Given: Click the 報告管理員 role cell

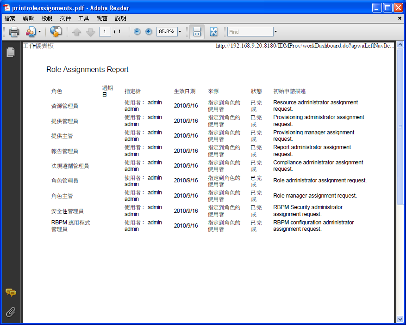Looking at the screenshot, I should coord(64,151).
